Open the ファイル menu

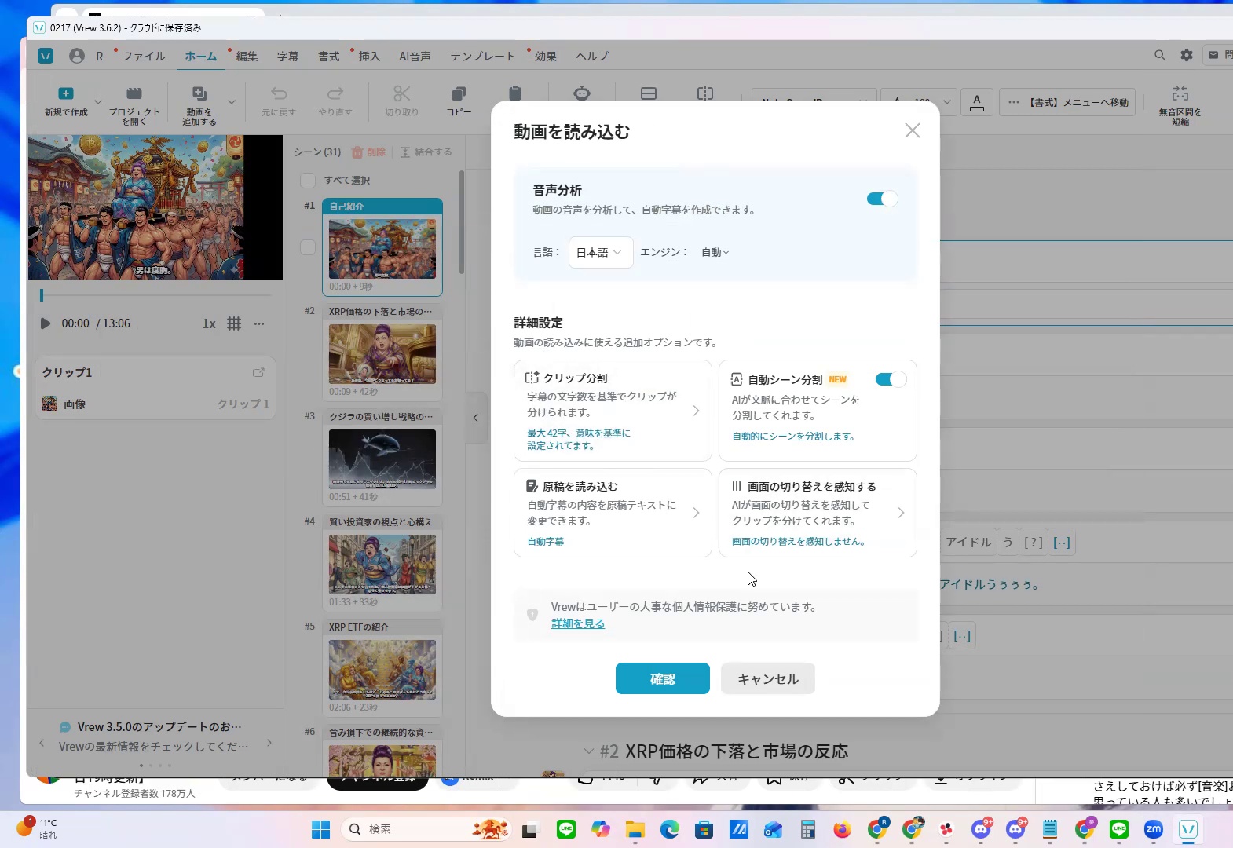tap(144, 56)
